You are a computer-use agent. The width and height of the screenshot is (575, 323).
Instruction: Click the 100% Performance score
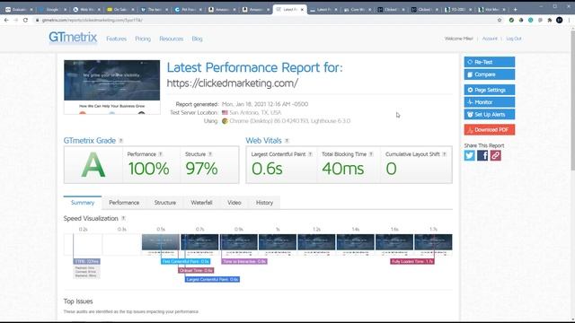point(148,169)
